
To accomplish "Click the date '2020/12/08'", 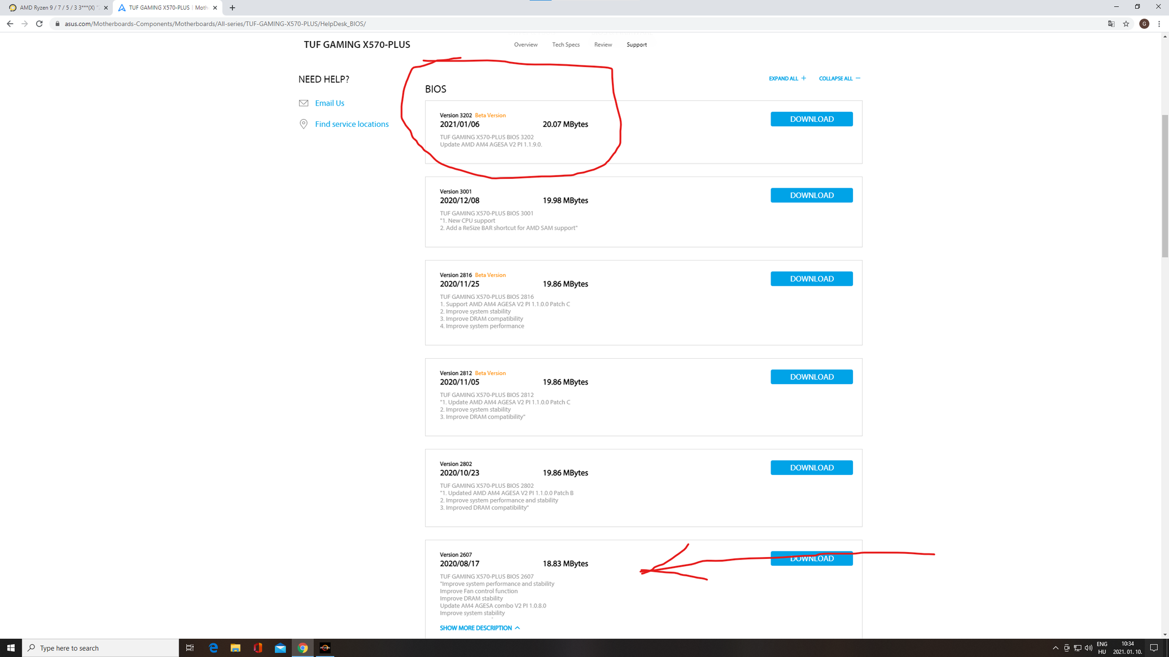I will coord(459,200).
